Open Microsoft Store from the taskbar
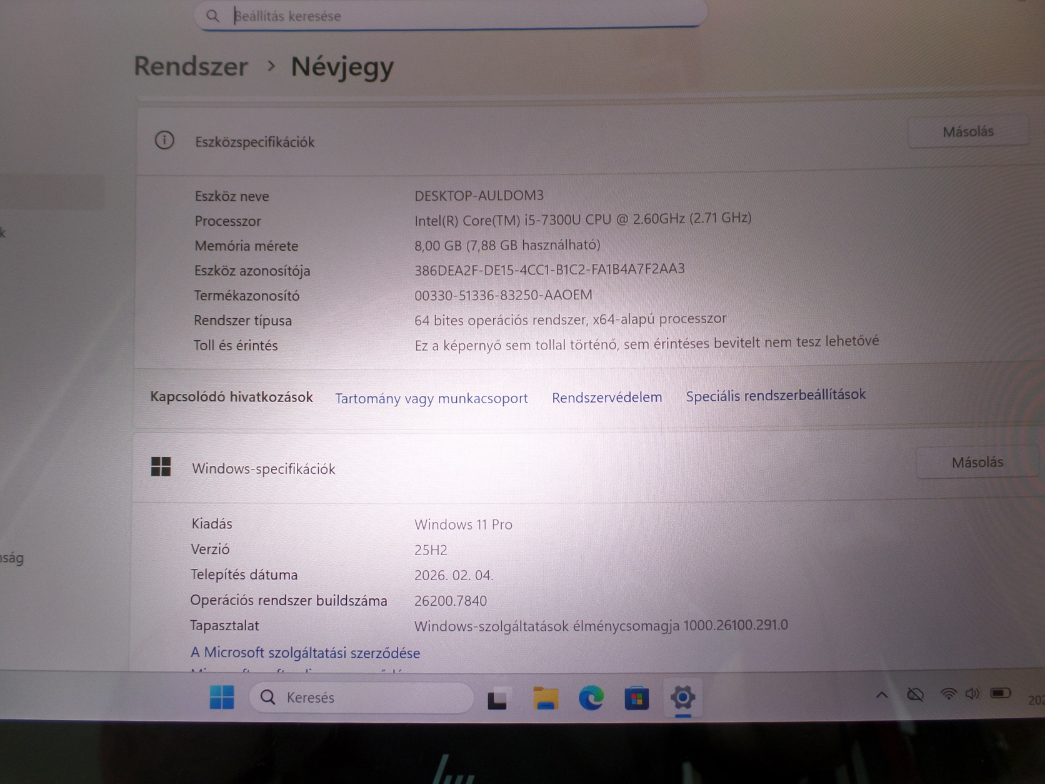The image size is (1045, 784). pyautogui.click(x=637, y=698)
